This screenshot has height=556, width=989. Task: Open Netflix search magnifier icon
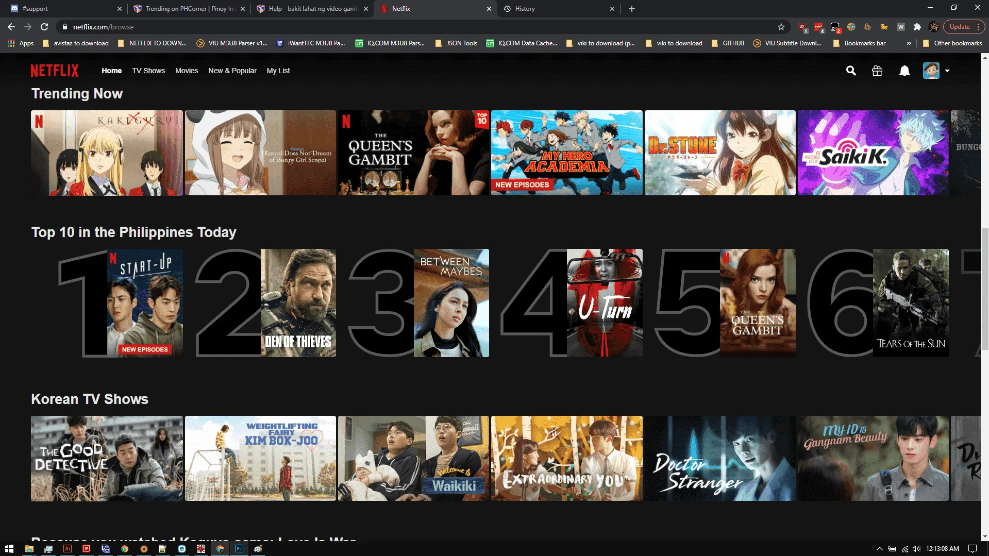[x=851, y=71]
